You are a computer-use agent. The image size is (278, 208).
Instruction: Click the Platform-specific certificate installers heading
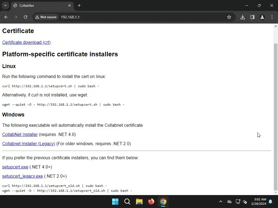60,54
